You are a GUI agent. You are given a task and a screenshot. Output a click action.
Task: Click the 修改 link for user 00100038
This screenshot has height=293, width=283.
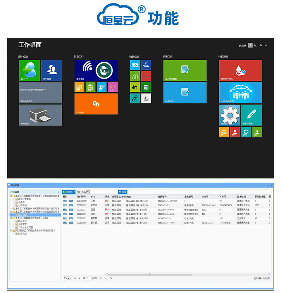click(x=71, y=205)
